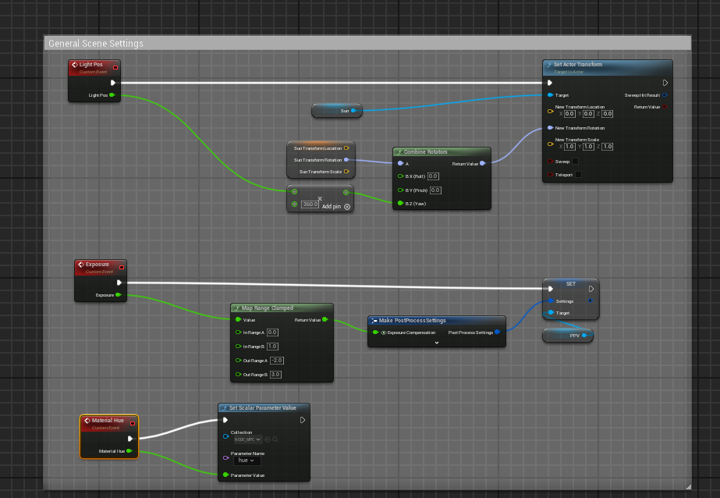Click the Add pin plus icon

347,207
